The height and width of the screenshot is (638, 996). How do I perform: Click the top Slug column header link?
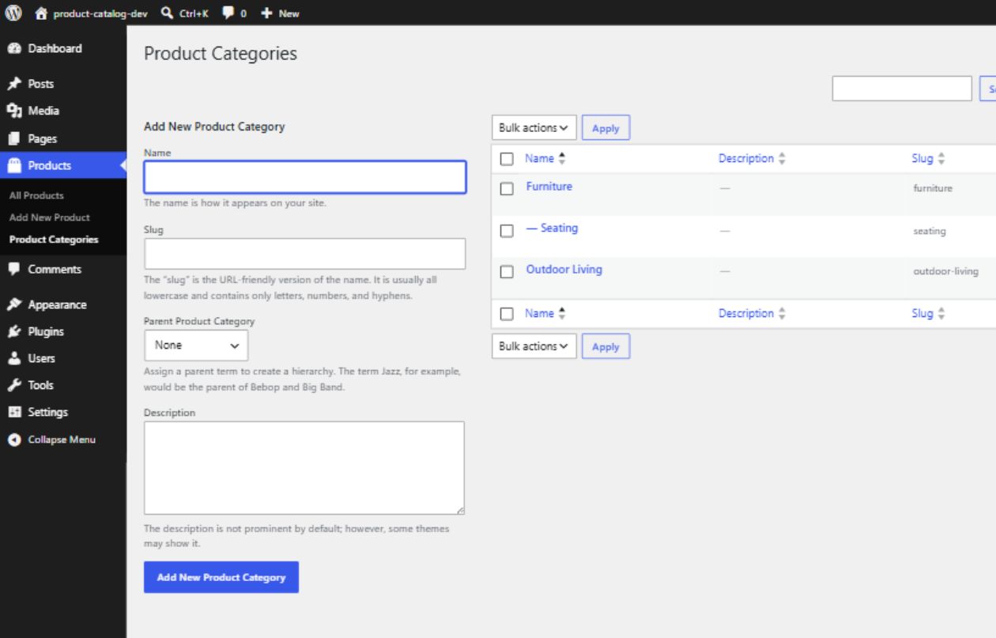pos(922,159)
